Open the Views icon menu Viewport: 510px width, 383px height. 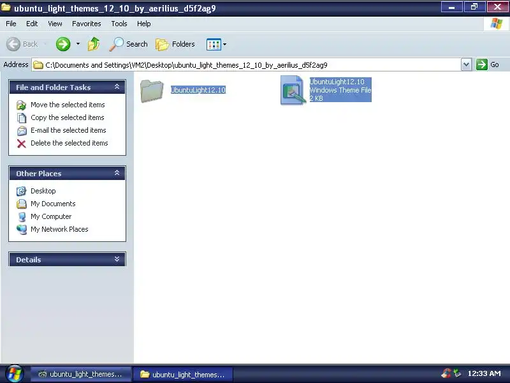(x=214, y=44)
